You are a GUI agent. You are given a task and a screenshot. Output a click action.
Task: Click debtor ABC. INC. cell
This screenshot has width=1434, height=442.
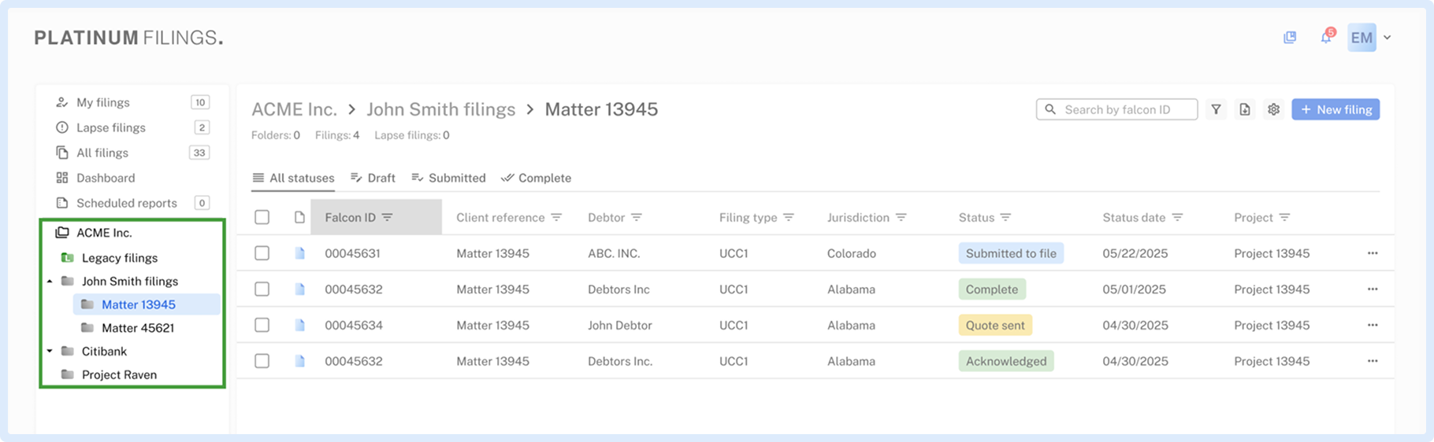tap(614, 253)
